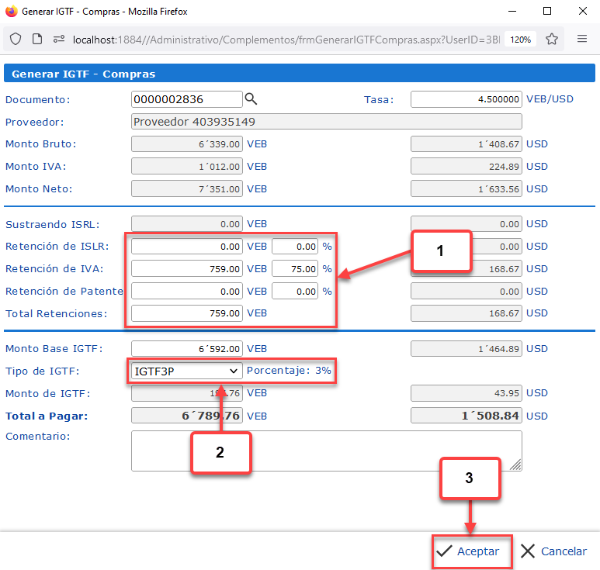Click the Comentario textarea resize handle

(x=516, y=465)
